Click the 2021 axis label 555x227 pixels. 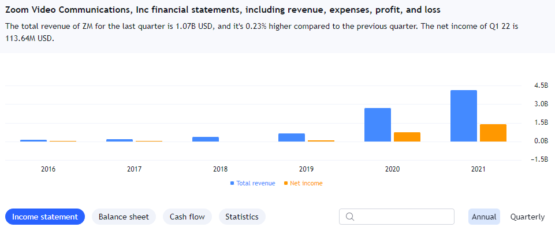478,169
